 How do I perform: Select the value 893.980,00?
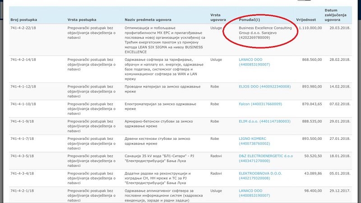point(312,87)
